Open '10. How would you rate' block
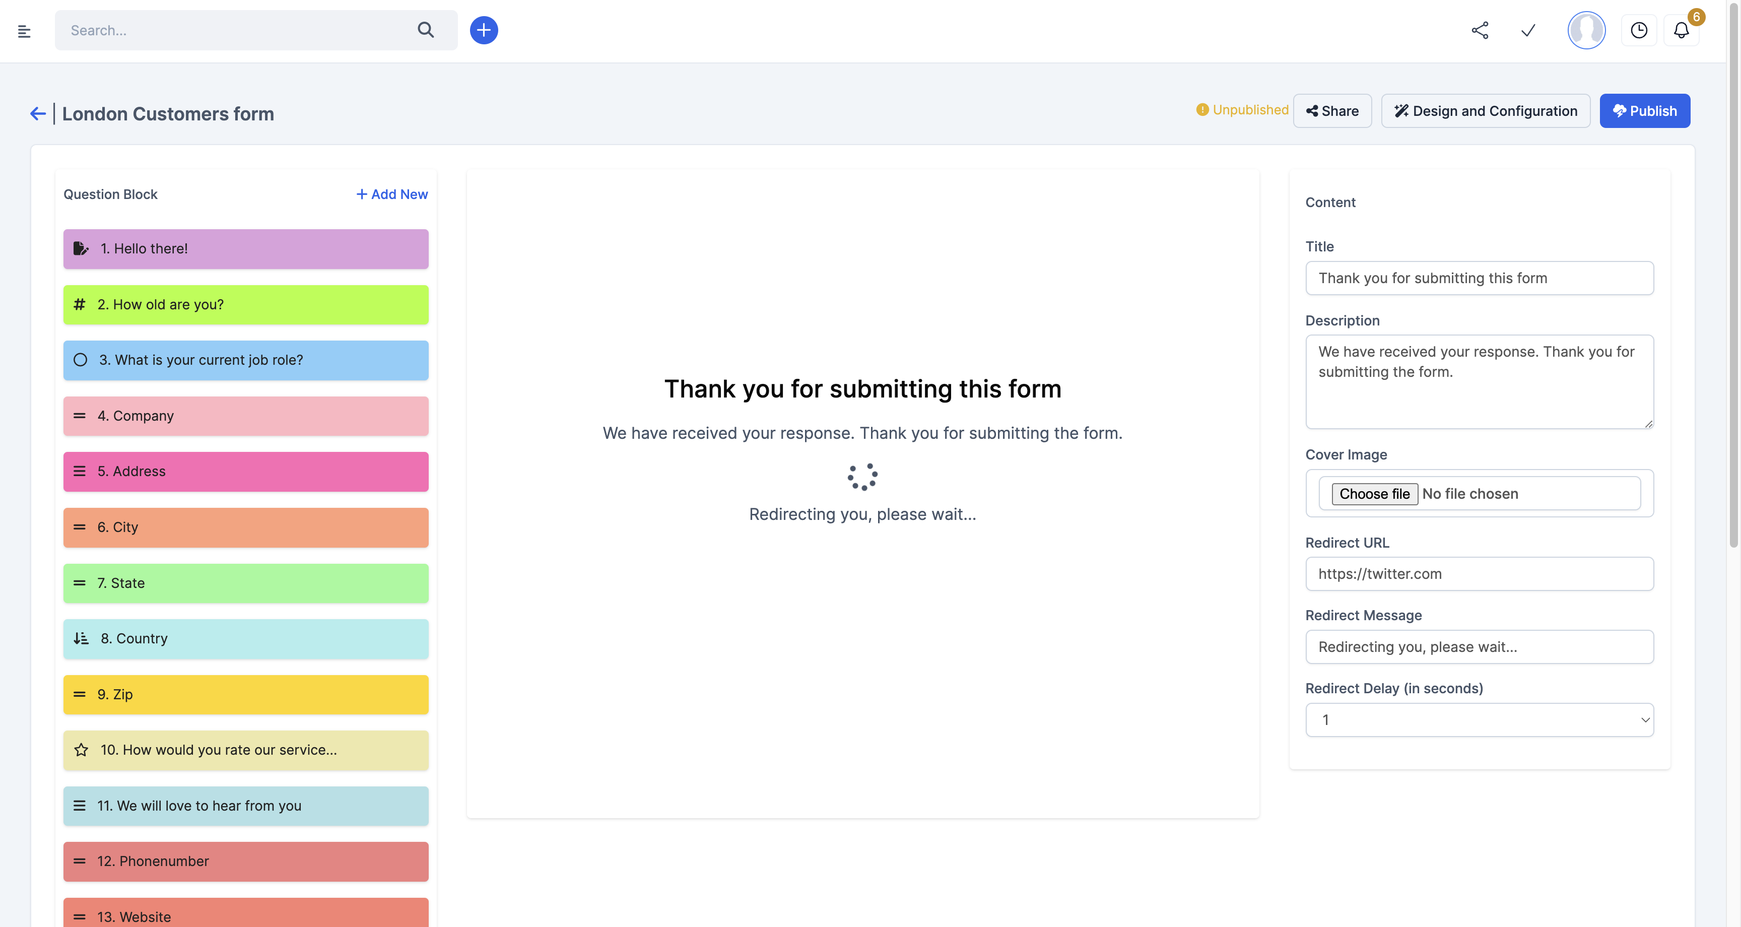The width and height of the screenshot is (1741, 927). point(245,750)
